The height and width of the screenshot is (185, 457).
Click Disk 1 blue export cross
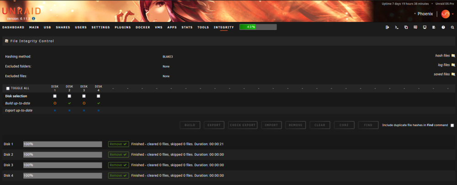click(55, 111)
